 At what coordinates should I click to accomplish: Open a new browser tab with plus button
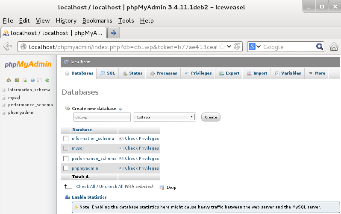tap(114, 33)
